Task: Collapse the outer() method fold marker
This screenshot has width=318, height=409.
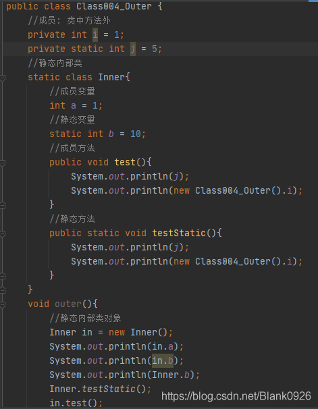Action: tap(2, 304)
